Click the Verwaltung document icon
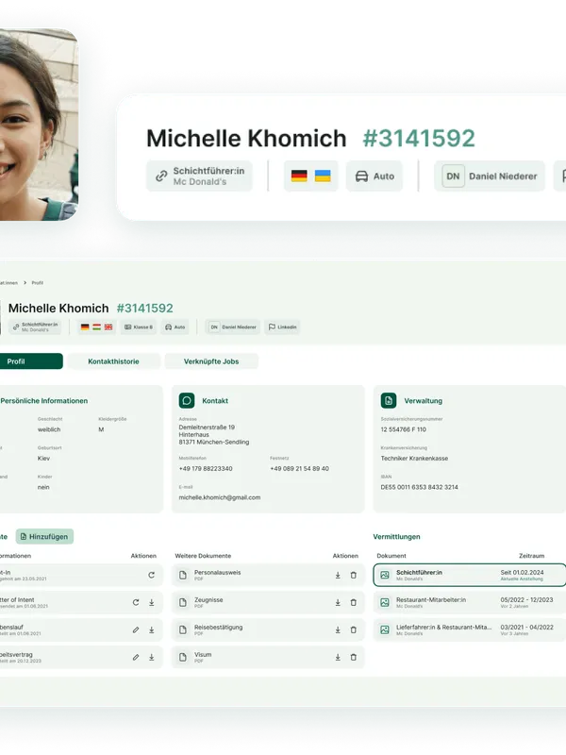The image size is (566, 755). tap(389, 400)
